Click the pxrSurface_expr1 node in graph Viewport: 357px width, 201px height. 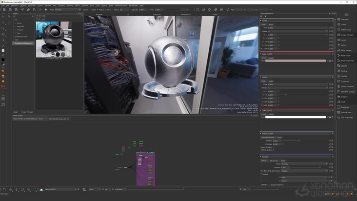point(146,169)
